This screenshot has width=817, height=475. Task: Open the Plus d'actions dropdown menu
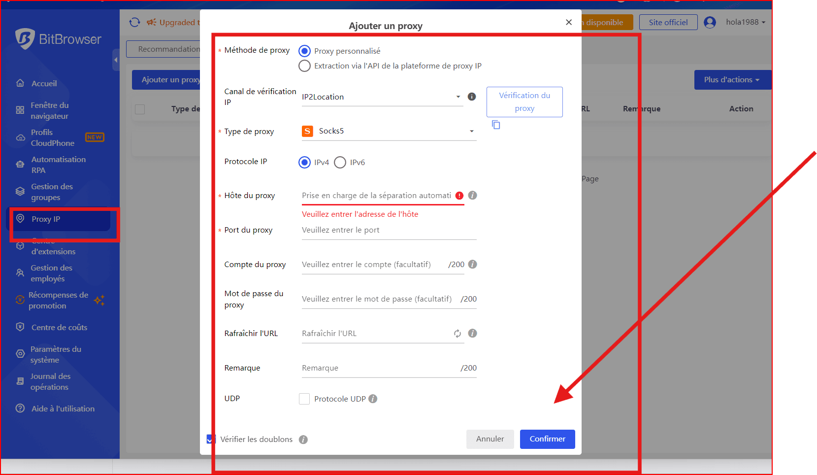click(731, 80)
